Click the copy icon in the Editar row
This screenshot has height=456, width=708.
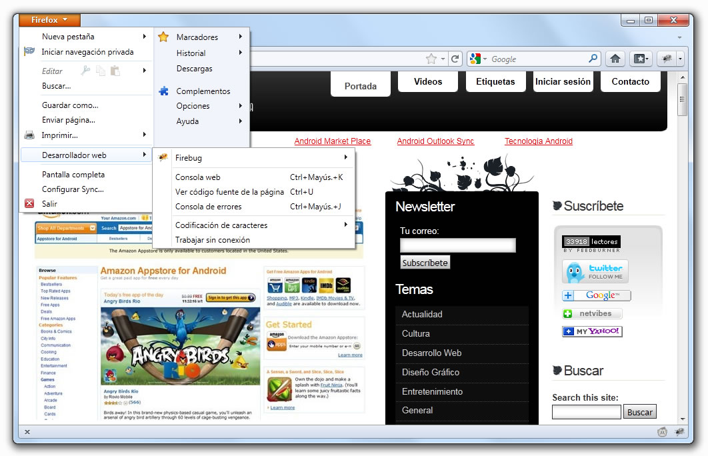click(100, 71)
